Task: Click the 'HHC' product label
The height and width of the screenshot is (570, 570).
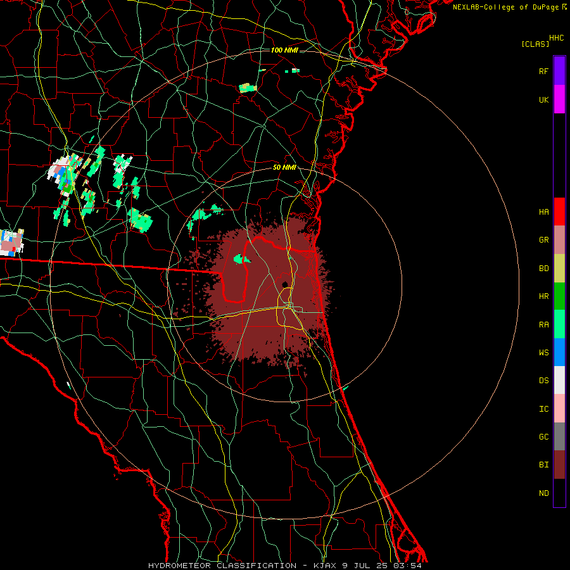Action: (x=556, y=38)
